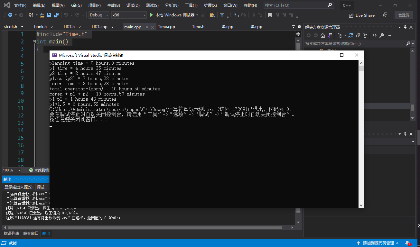
Task: Save current file with the disk icon
Action: tap(49, 15)
